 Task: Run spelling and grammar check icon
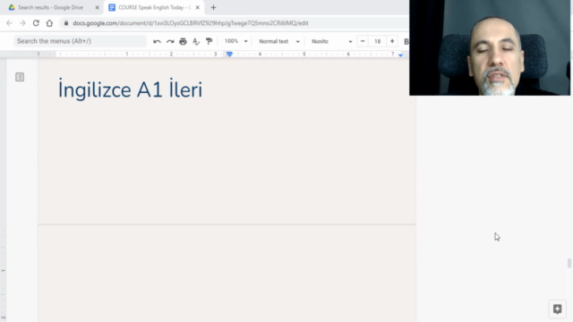coord(196,42)
